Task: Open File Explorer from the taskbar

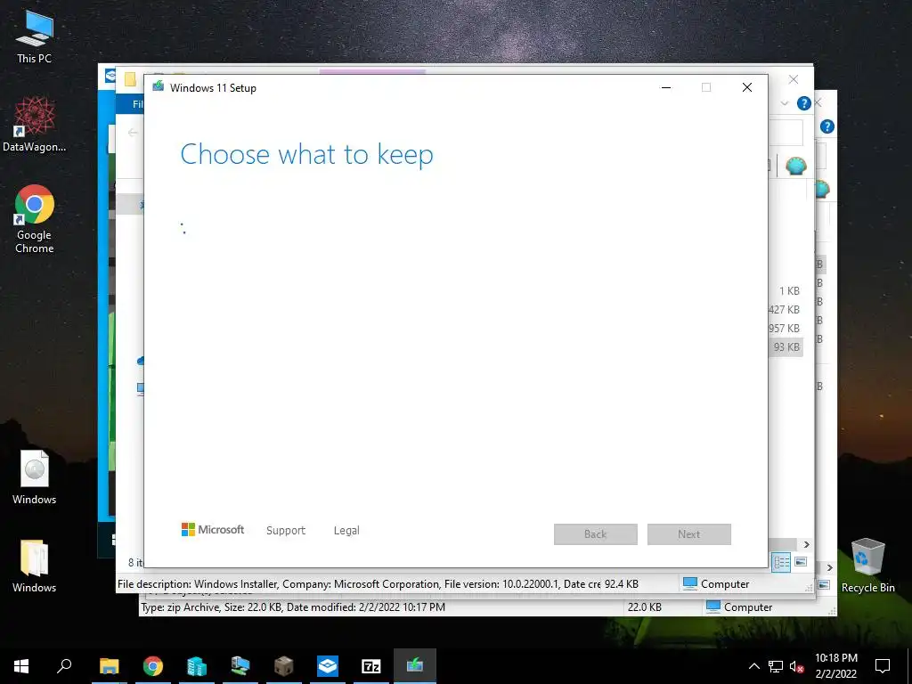Action: point(110,665)
